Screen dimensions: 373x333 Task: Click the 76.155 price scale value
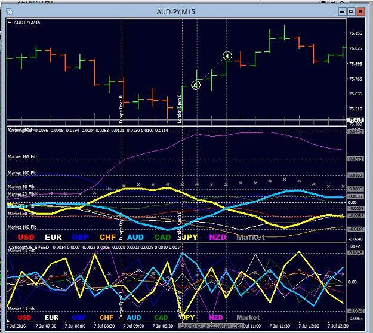tap(356, 33)
